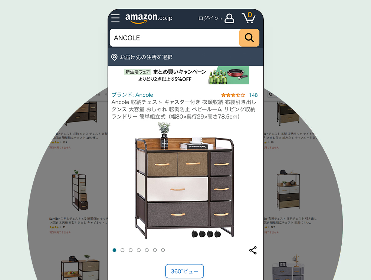
Task: Select the second image carousel dot
Action: pos(122,250)
